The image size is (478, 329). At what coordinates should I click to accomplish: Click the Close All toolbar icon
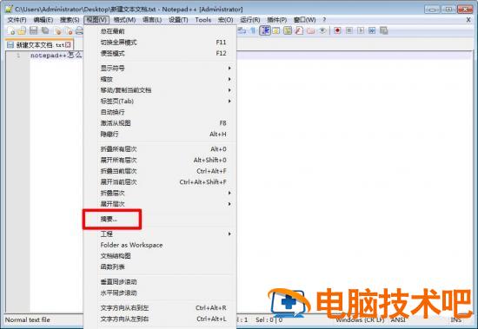click(x=70, y=30)
